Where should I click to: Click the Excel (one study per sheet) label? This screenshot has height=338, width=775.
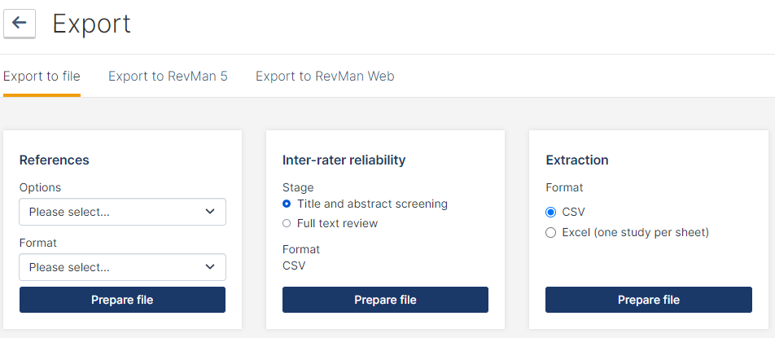point(636,232)
